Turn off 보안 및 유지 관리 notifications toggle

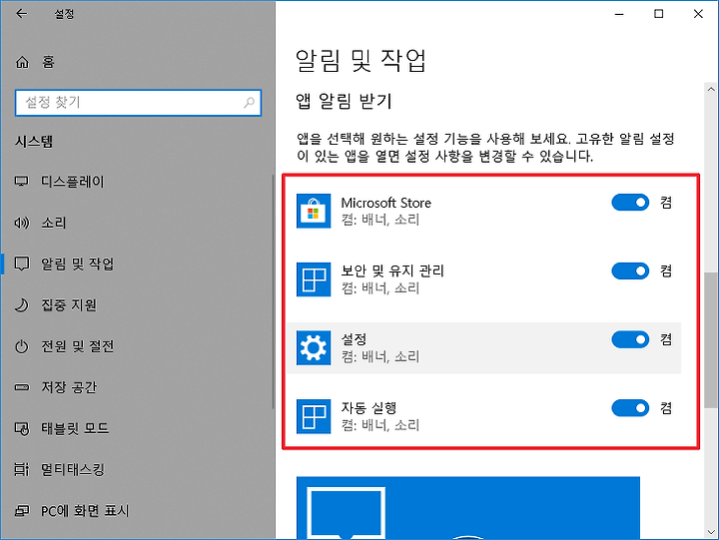630,270
